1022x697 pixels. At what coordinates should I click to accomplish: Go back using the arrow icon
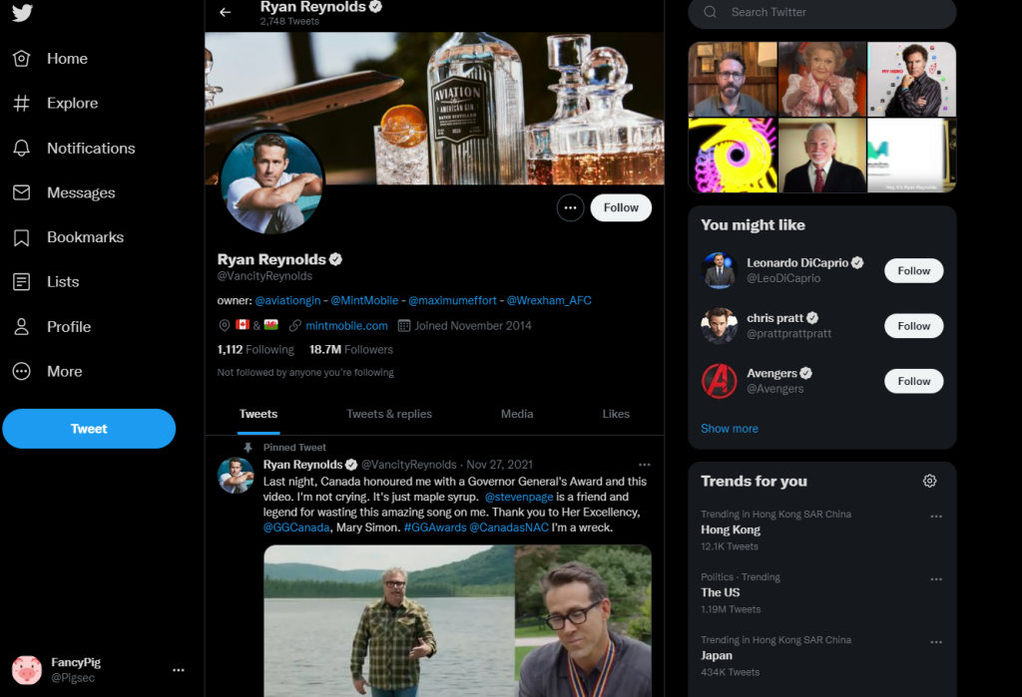(x=225, y=12)
